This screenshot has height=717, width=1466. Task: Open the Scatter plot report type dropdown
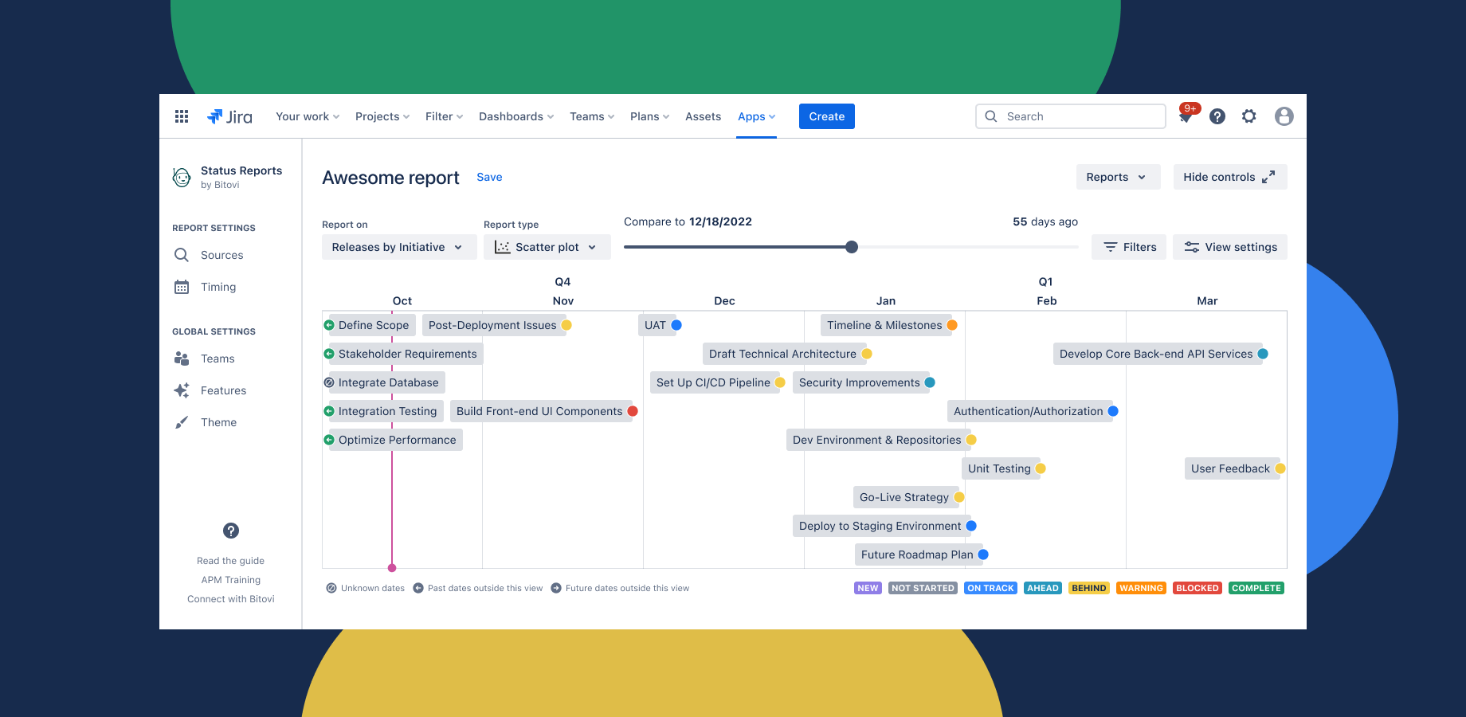pos(547,247)
